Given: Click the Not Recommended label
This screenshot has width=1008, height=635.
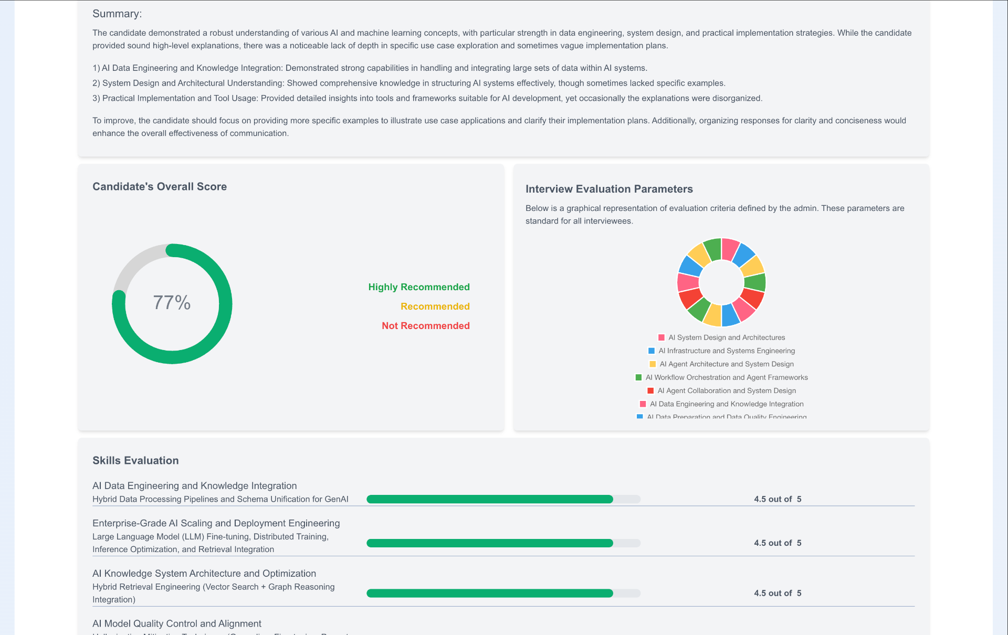Looking at the screenshot, I should [426, 326].
